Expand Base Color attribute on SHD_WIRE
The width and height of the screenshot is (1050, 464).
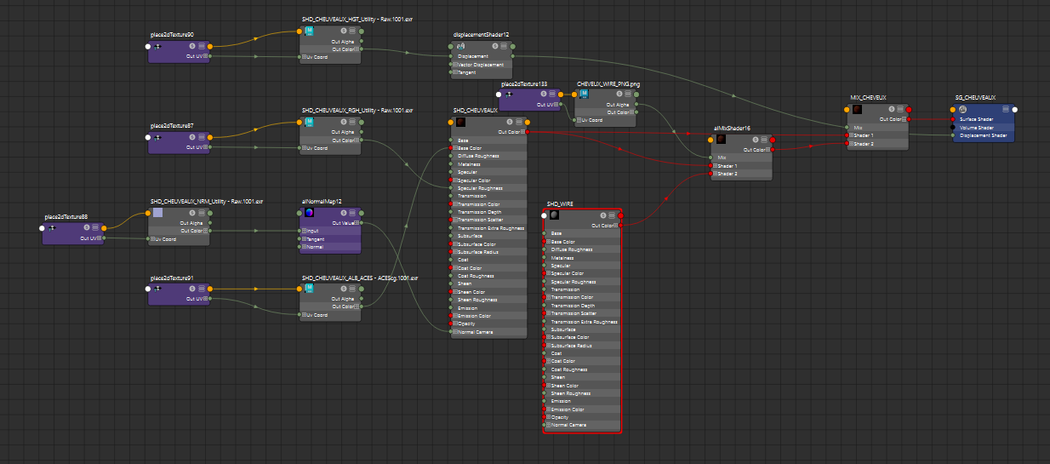pyautogui.click(x=550, y=242)
